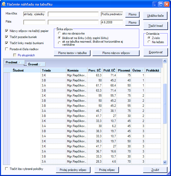This screenshot has width=171, height=176.
Task: Toggle Tlačiť linky medzi bunkami
Action: (7, 43)
